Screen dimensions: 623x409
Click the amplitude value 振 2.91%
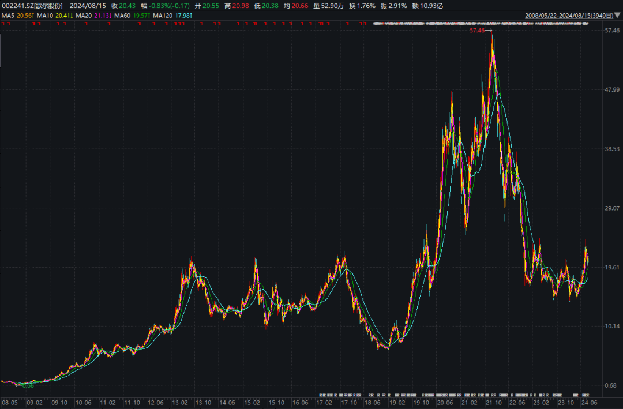[394, 6]
